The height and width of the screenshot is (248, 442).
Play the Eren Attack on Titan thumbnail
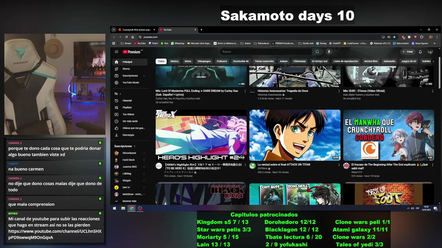coord(295,135)
